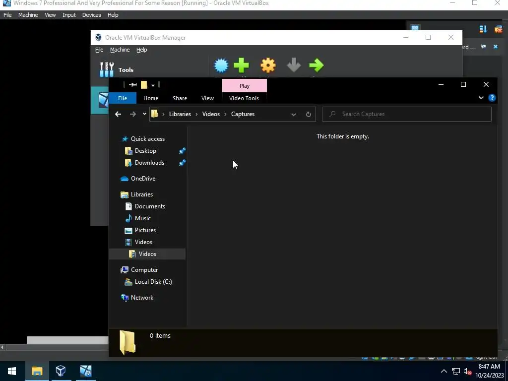Click the grey down-arrow Discard icon
Screen dimensions: 508x381
point(294,65)
